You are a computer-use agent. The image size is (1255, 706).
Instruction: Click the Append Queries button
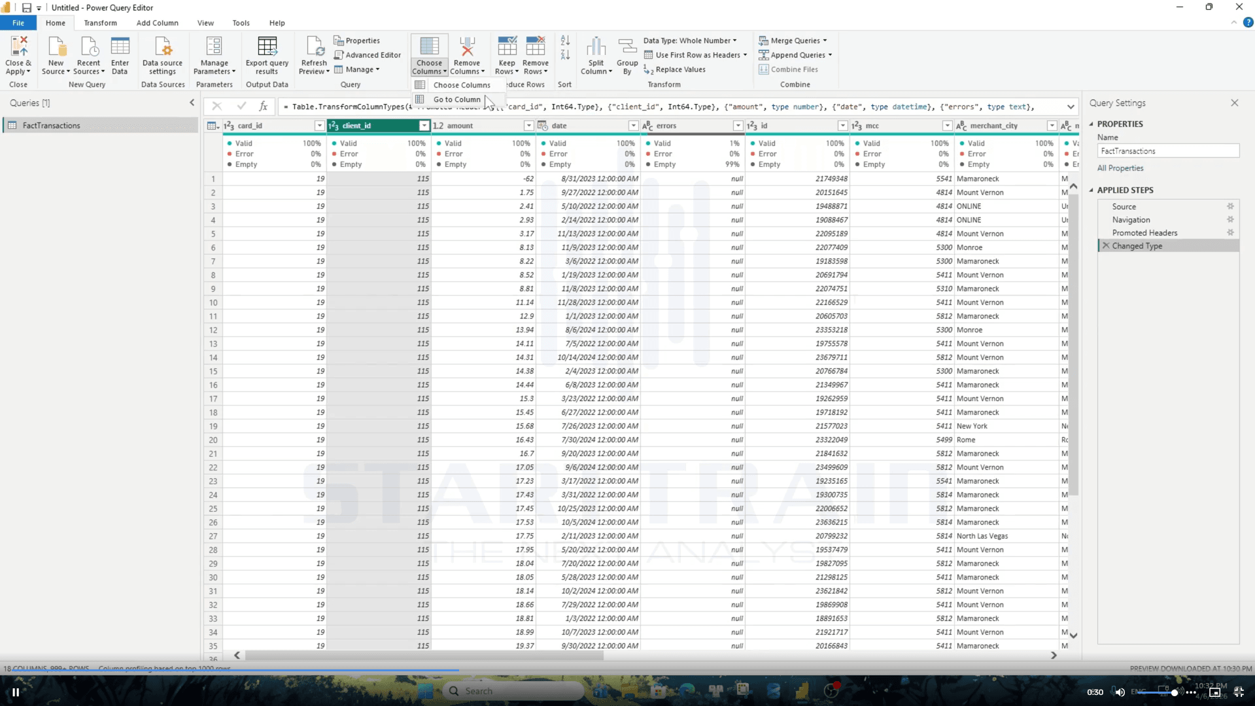tap(795, 55)
